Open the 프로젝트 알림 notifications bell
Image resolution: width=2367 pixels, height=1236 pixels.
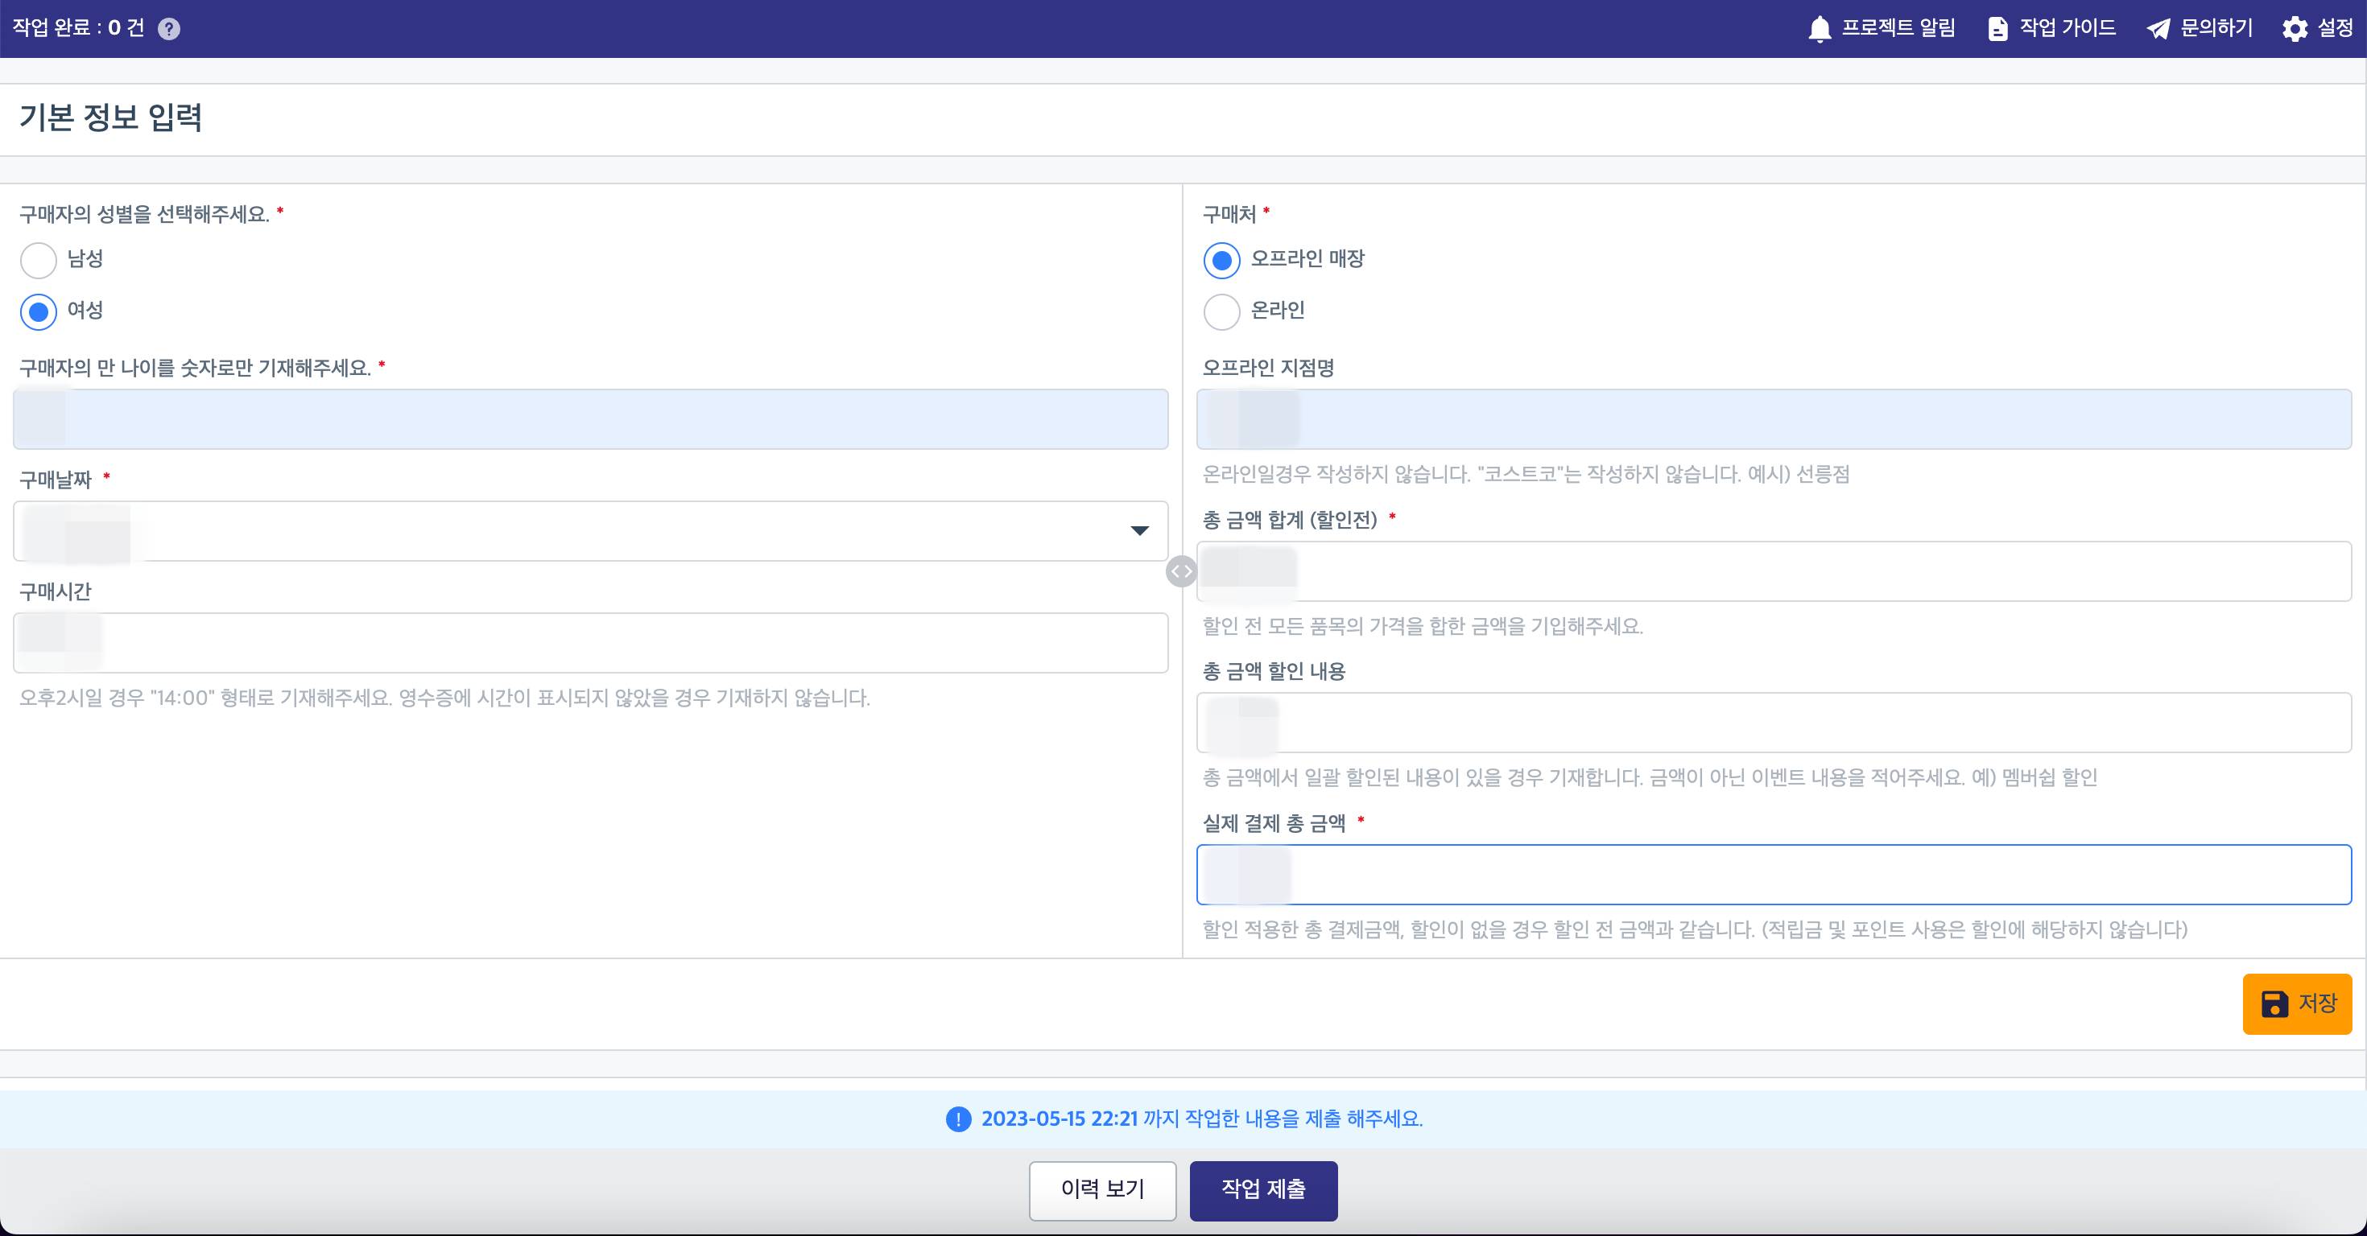point(1822,27)
